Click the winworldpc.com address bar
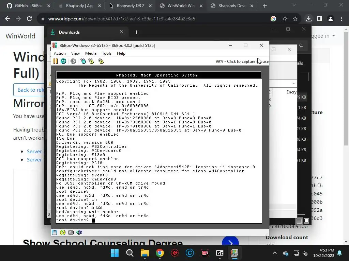The image size is (349, 261). click(x=154, y=19)
